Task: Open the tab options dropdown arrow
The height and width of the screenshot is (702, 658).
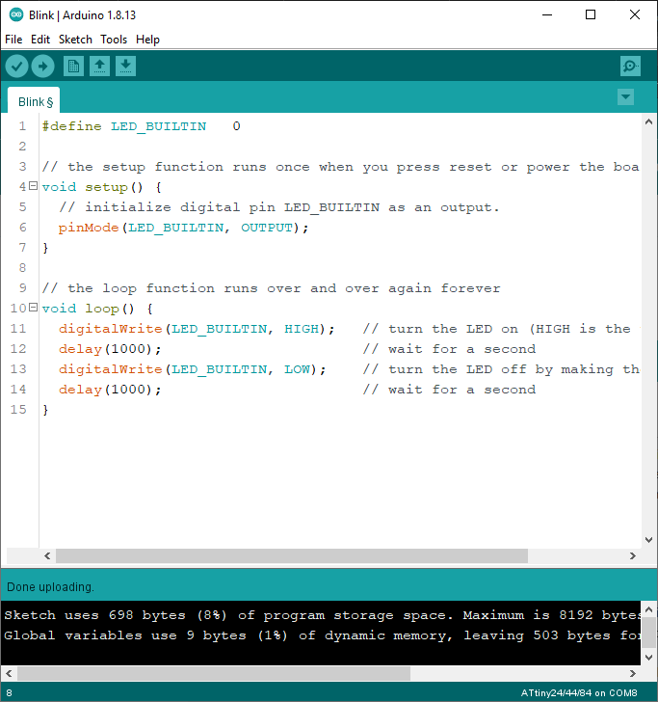Action: (625, 96)
